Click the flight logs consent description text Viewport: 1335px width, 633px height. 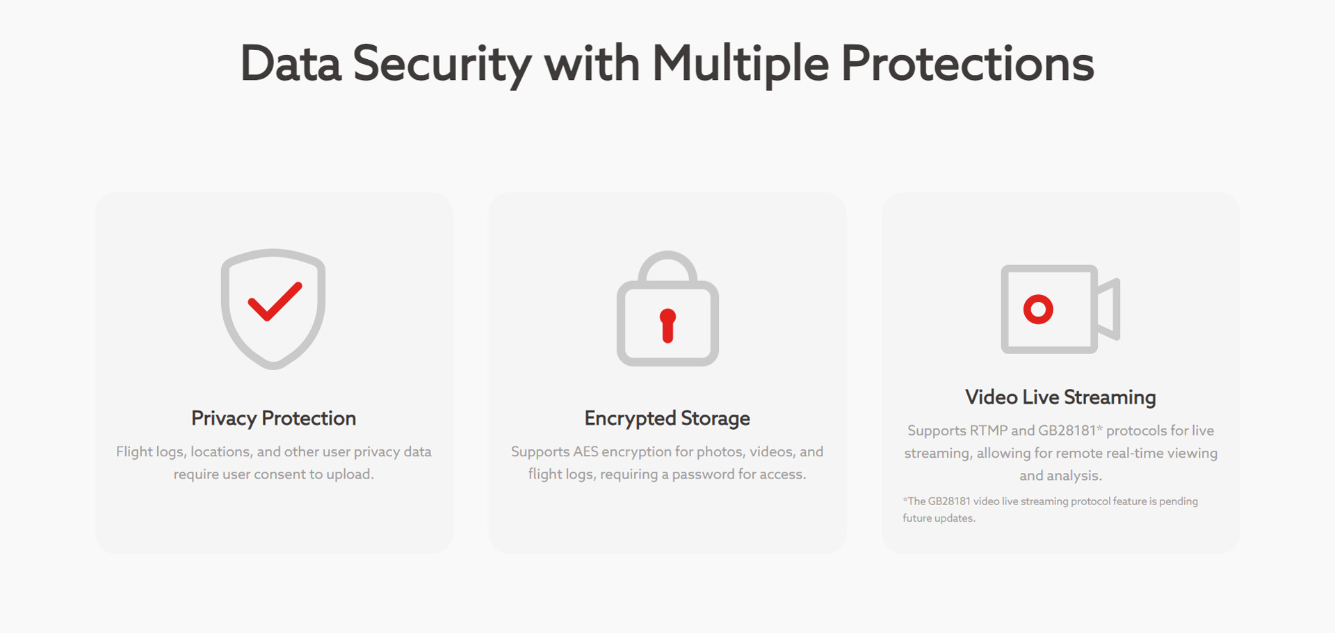coord(273,452)
